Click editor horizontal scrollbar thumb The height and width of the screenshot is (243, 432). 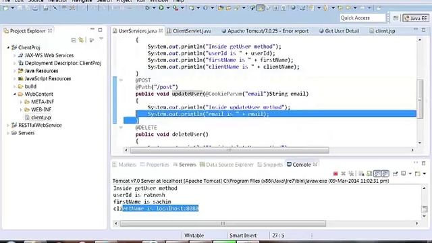click(230, 150)
